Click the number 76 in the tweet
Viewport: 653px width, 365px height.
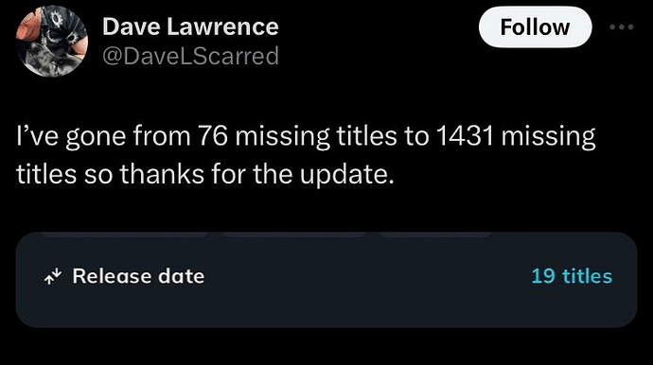[x=213, y=136]
